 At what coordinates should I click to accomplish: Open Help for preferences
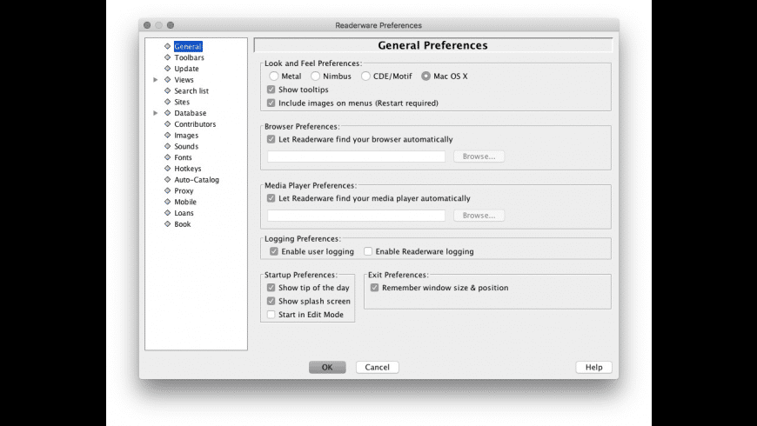(593, 367)
